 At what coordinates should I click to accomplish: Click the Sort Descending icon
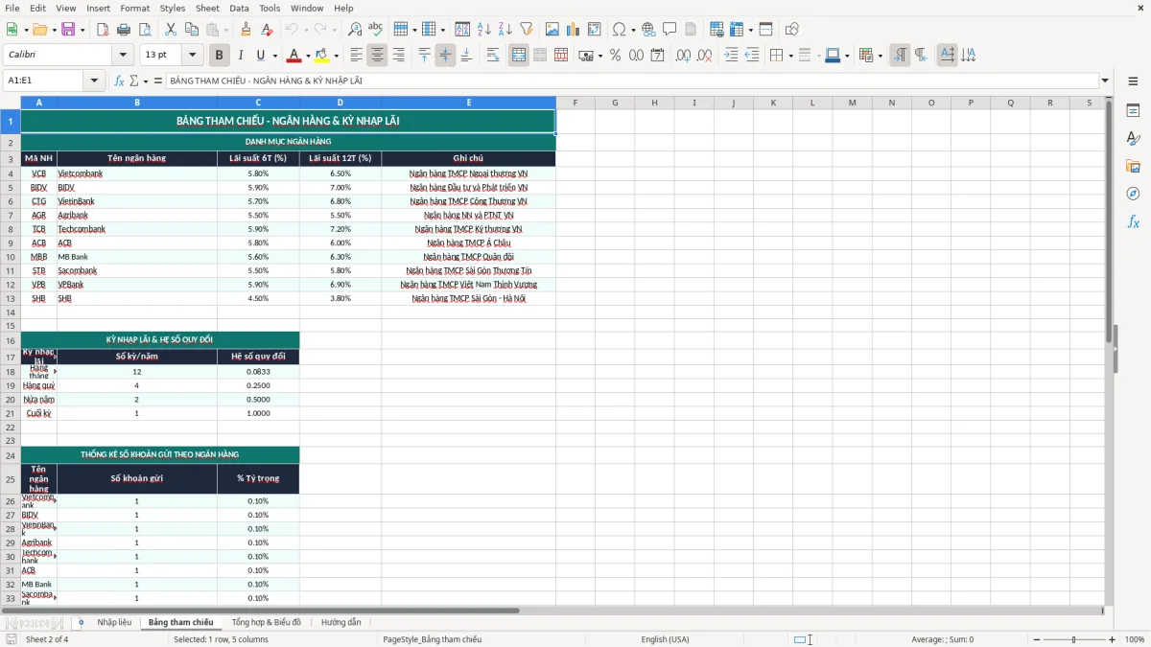505,30
